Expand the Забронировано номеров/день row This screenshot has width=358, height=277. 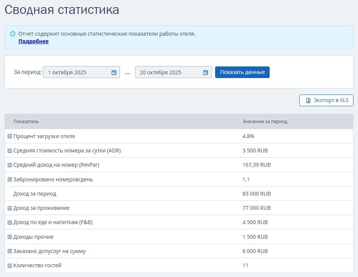[x=10, y=179]
